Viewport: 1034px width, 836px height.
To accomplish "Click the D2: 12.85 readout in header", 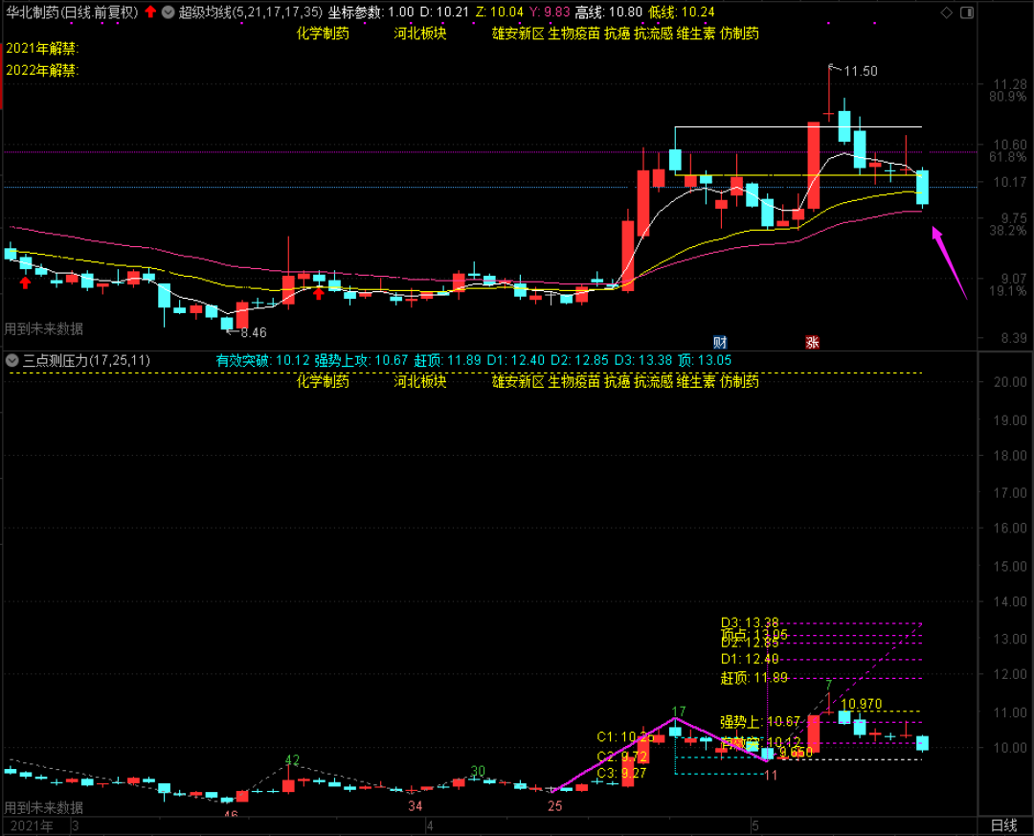I will pos(579,360).
